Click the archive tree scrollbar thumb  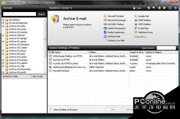pyautogui.click(x=45, y=39)
